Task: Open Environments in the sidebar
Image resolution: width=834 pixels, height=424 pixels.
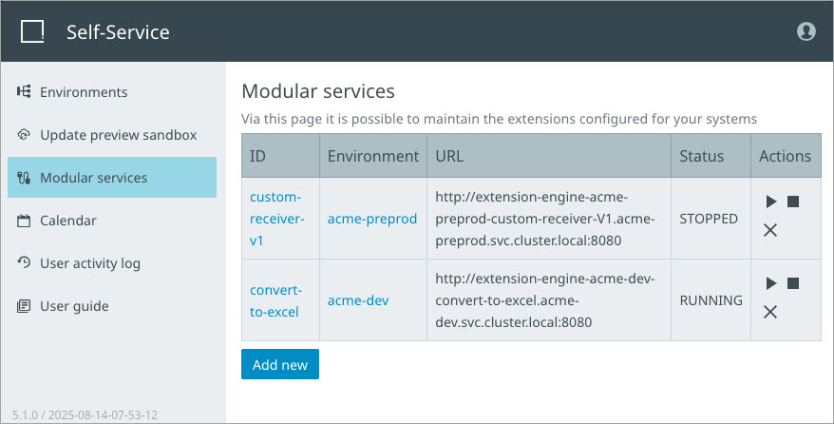Action: [83, 92]
